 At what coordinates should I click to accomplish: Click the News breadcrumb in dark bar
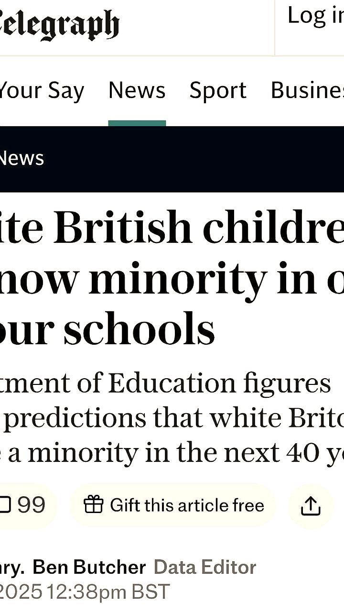21,158
